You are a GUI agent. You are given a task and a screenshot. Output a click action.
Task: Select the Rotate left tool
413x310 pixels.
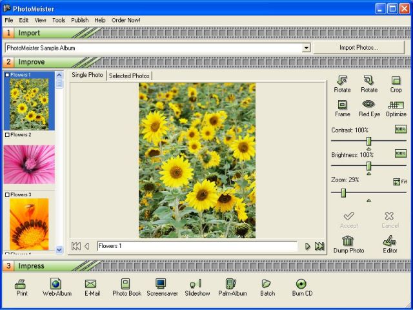tap(342, 84)
